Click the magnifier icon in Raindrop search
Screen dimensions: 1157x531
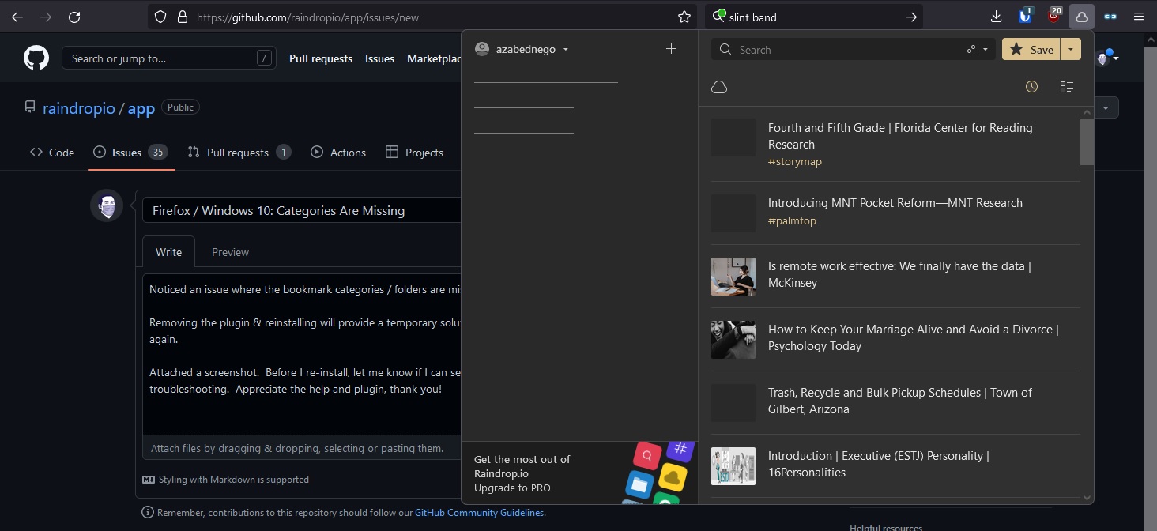725,49
